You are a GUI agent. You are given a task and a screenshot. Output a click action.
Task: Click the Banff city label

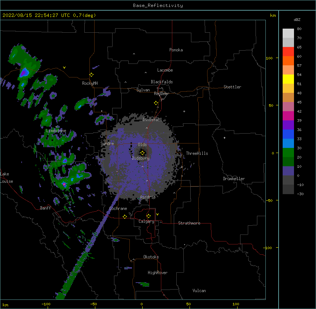[45, 208]
